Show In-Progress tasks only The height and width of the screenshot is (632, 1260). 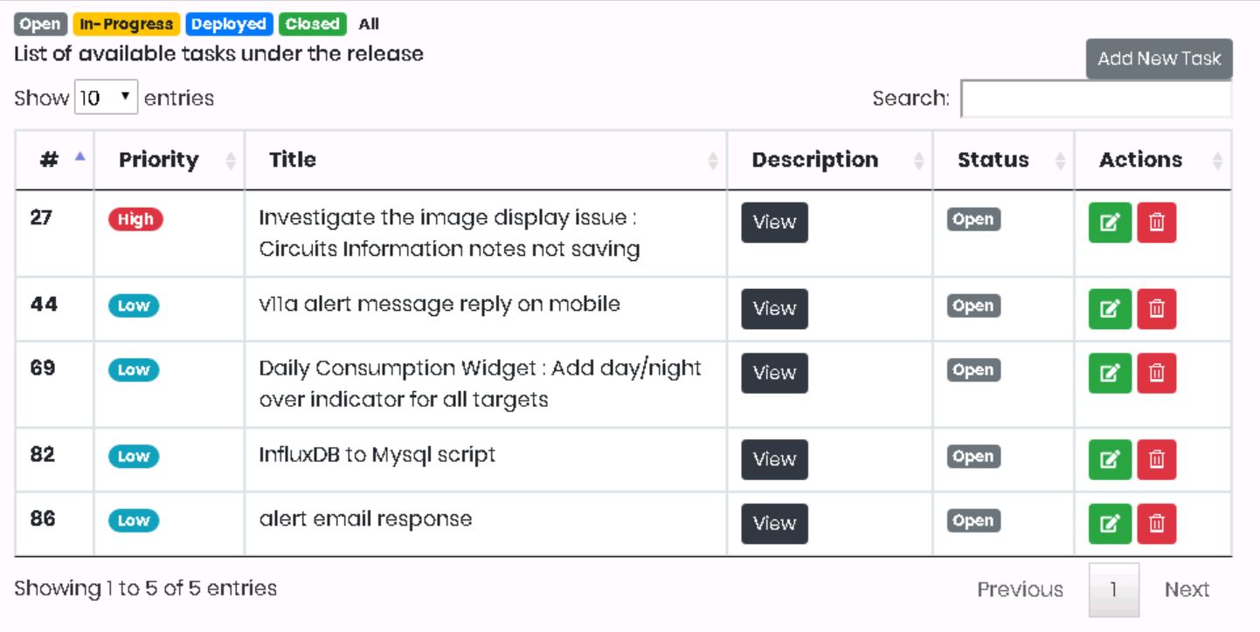[x=126, y=24]
